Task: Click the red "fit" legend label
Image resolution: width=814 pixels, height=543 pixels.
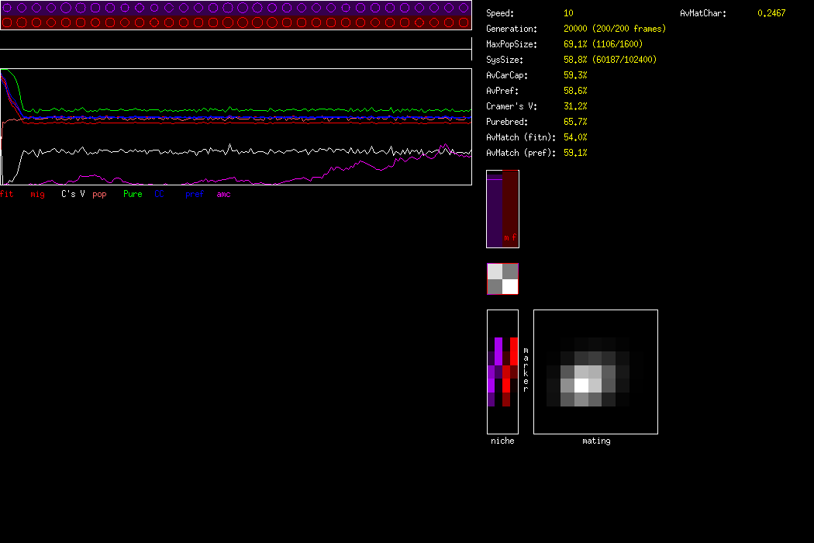Action: coord(7,194)
